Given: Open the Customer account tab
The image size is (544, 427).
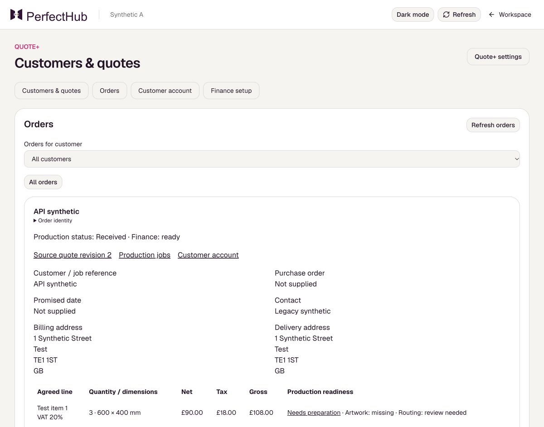Looking at the screenshot, I should 165,91.
